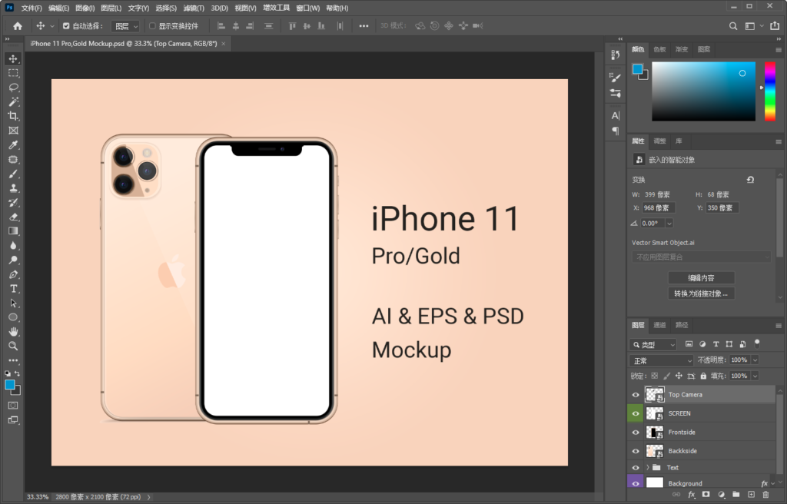The image size is (787, 504).
Task: Add layer style with fx icon
Action: 692,495
